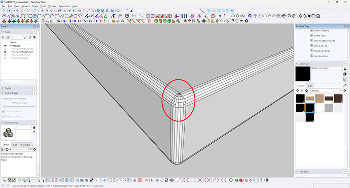Click the Components home icon
350x188 pixels.
pos(7,149)
